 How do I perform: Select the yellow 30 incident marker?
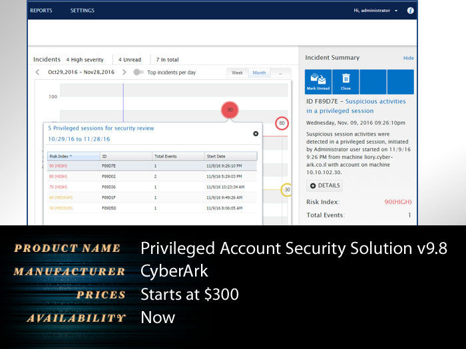point(286,189)
